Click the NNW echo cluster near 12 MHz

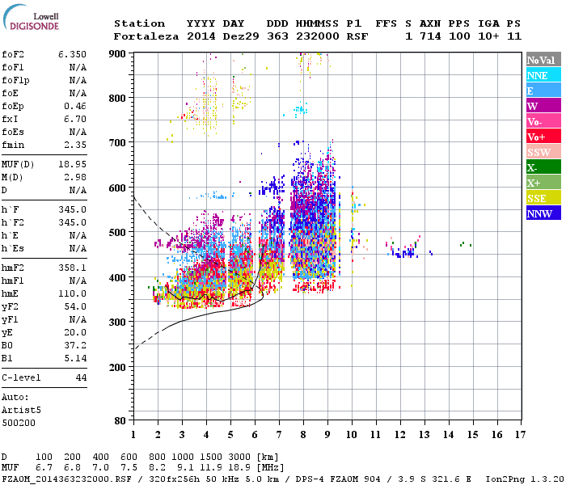click(405, 253)
